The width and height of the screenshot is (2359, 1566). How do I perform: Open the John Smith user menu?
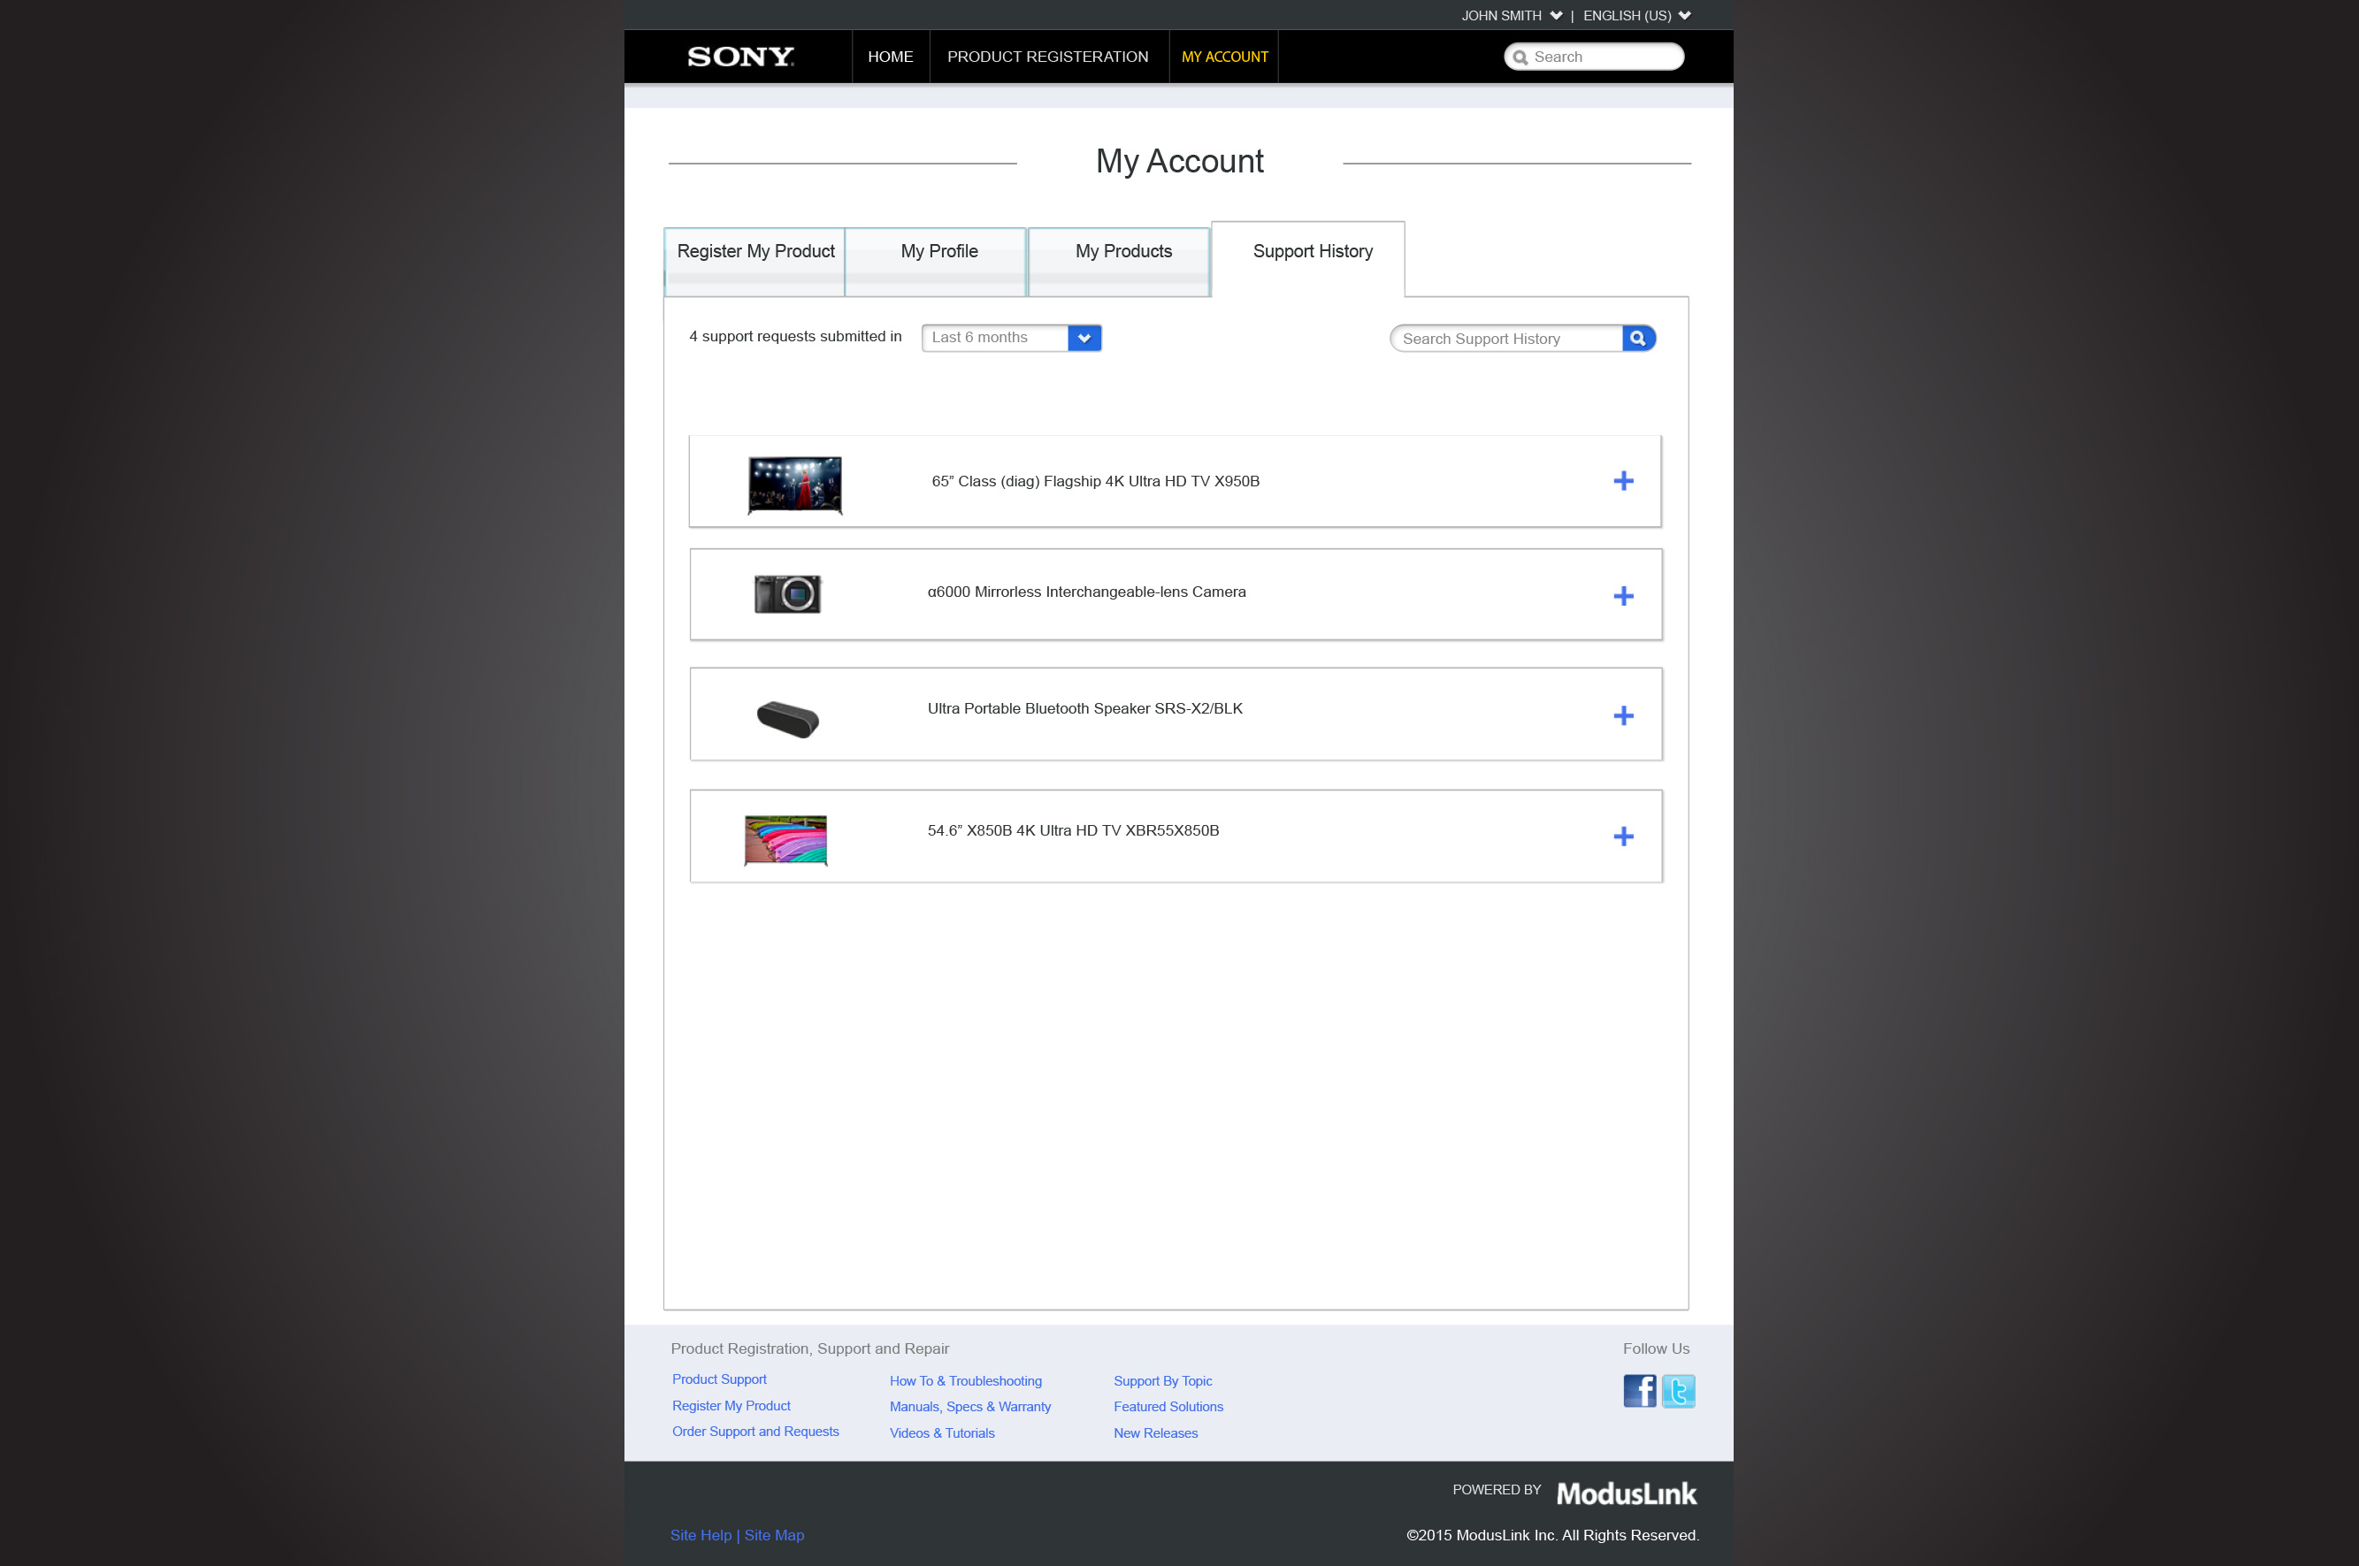point(1511,16)
